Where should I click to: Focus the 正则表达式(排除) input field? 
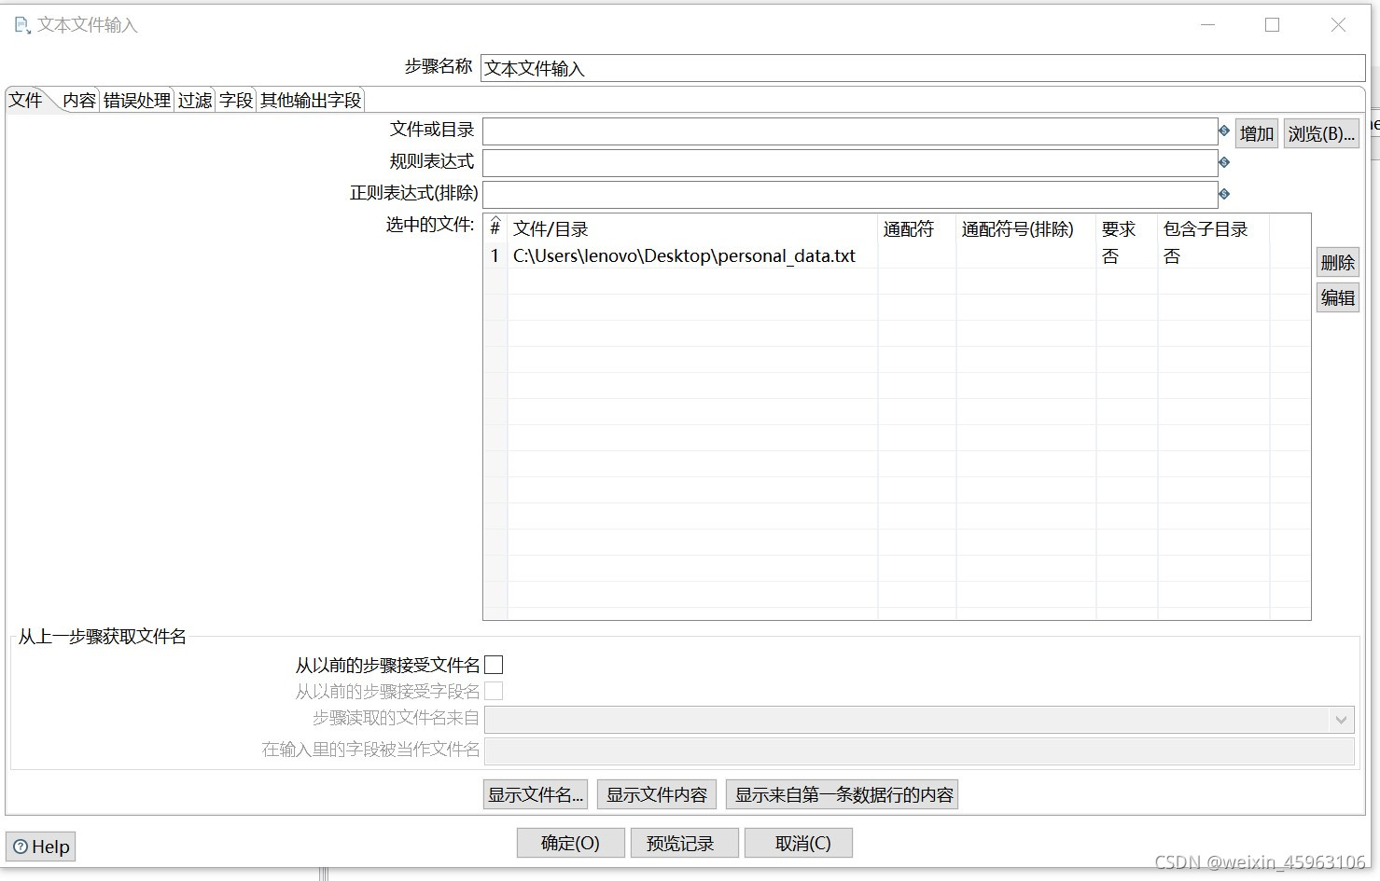[x=850, y=195]
